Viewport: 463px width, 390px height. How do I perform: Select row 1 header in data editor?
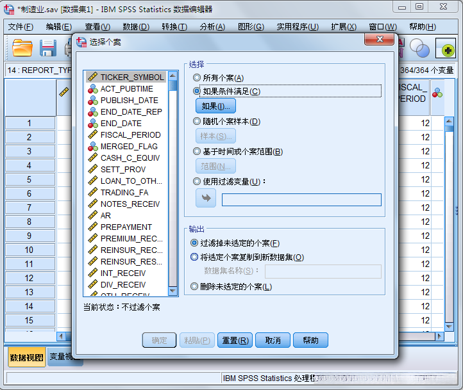tap(29, 123)
